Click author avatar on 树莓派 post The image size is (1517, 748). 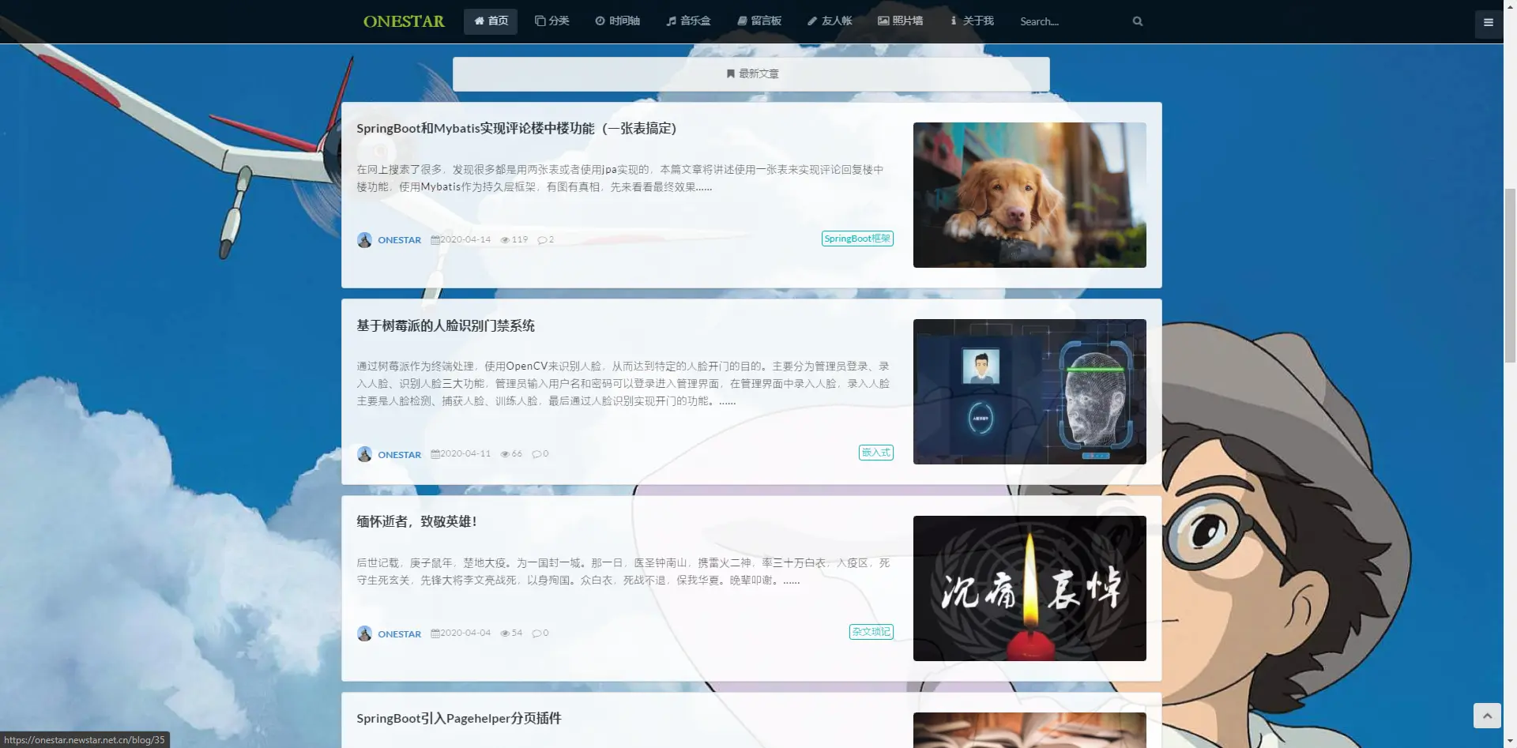click(364, 454)
